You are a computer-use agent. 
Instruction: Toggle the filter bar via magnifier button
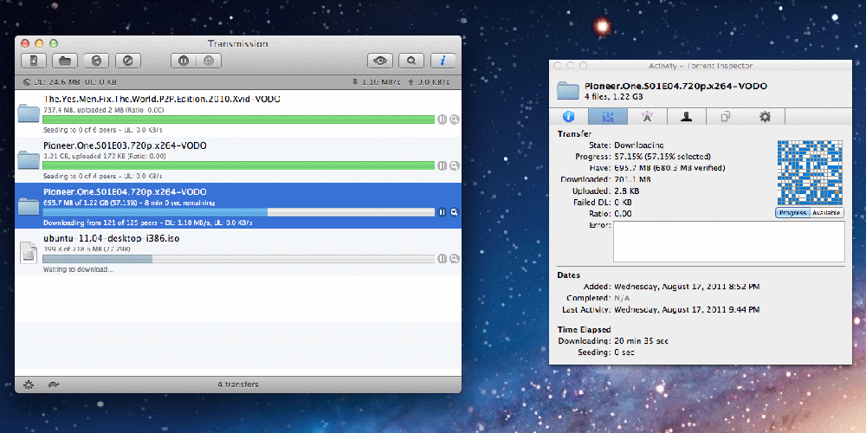[x=410, y=61]
